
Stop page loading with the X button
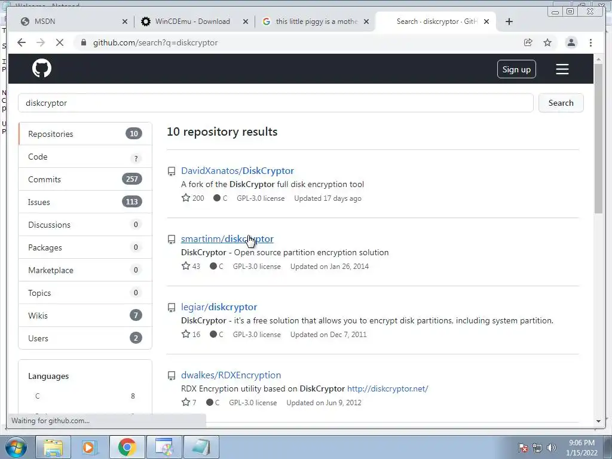(x=60, y=42)
